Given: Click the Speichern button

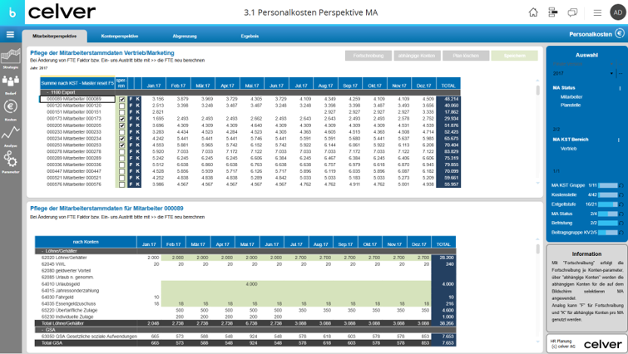Looking at the screenshot, I should tap(514, 56).
